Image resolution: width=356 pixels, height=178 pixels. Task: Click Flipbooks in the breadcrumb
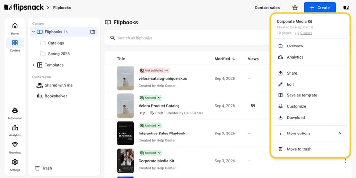click(62, 8)
